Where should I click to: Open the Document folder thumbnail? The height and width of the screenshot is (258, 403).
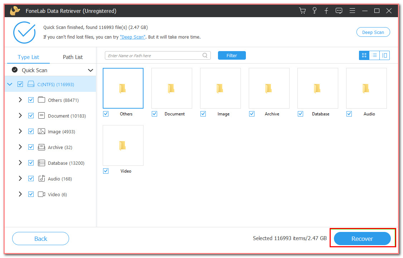(x=172, y=88)
